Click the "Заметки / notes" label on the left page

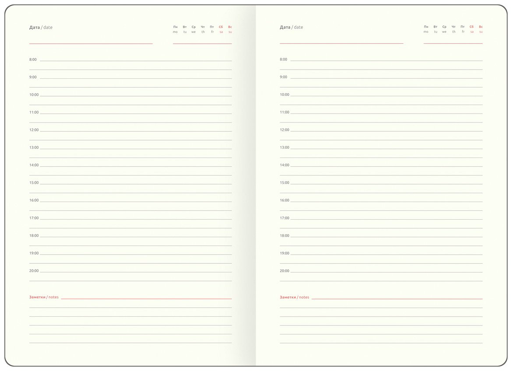tap(44, 297)
